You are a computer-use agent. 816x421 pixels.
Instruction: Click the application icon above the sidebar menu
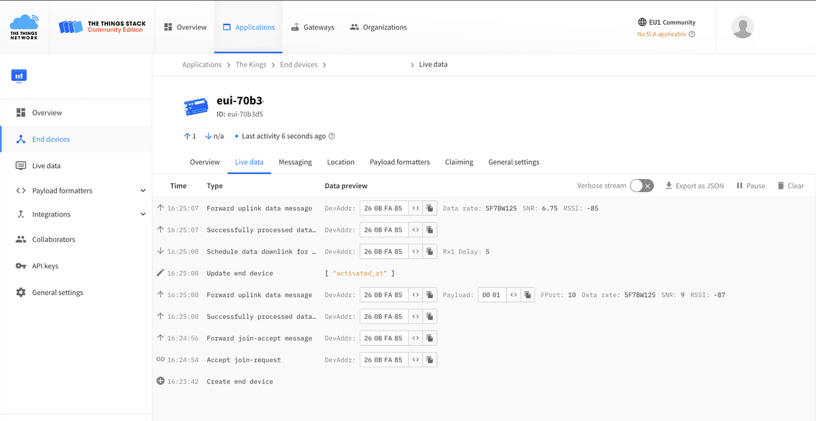coord(19,76)
